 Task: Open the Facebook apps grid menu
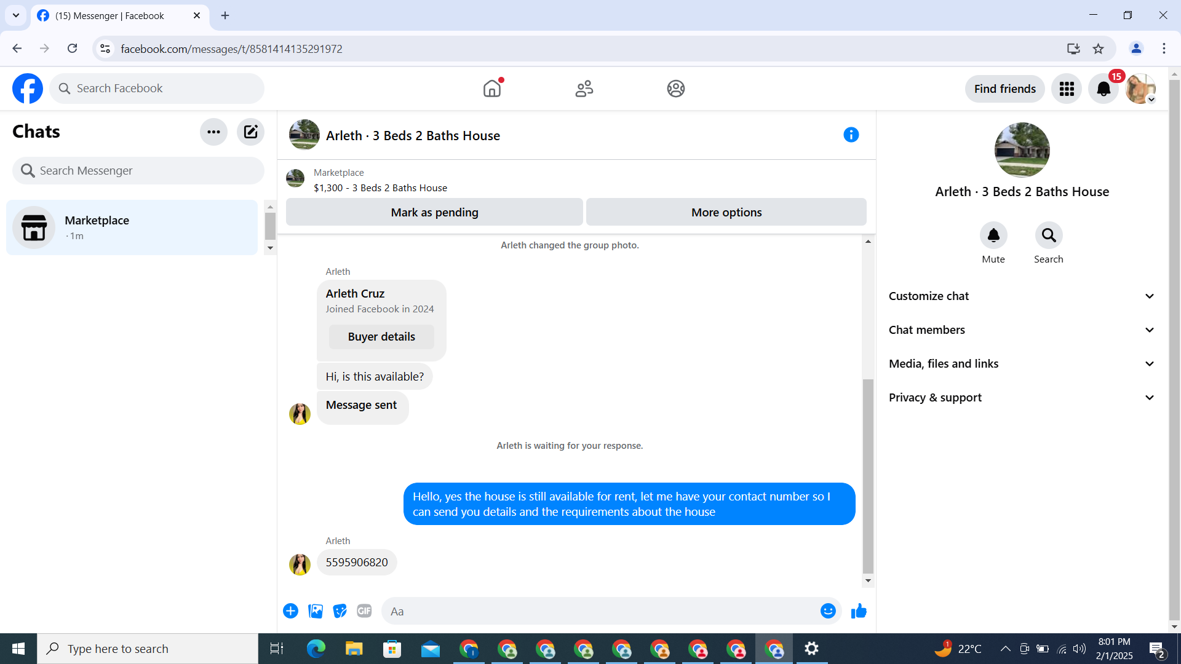1067,89
